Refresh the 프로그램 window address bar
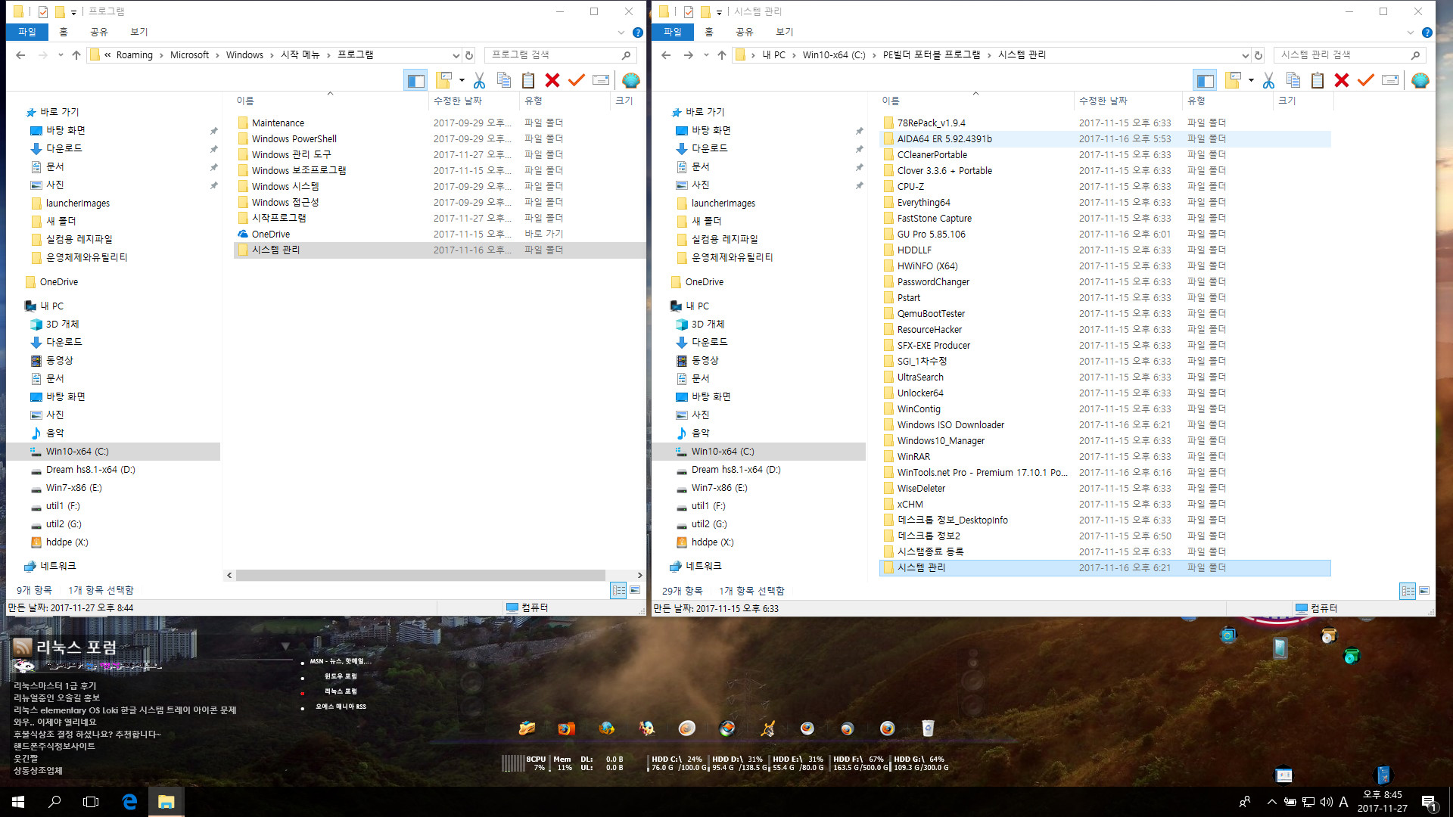 click(x=469, y=55)
